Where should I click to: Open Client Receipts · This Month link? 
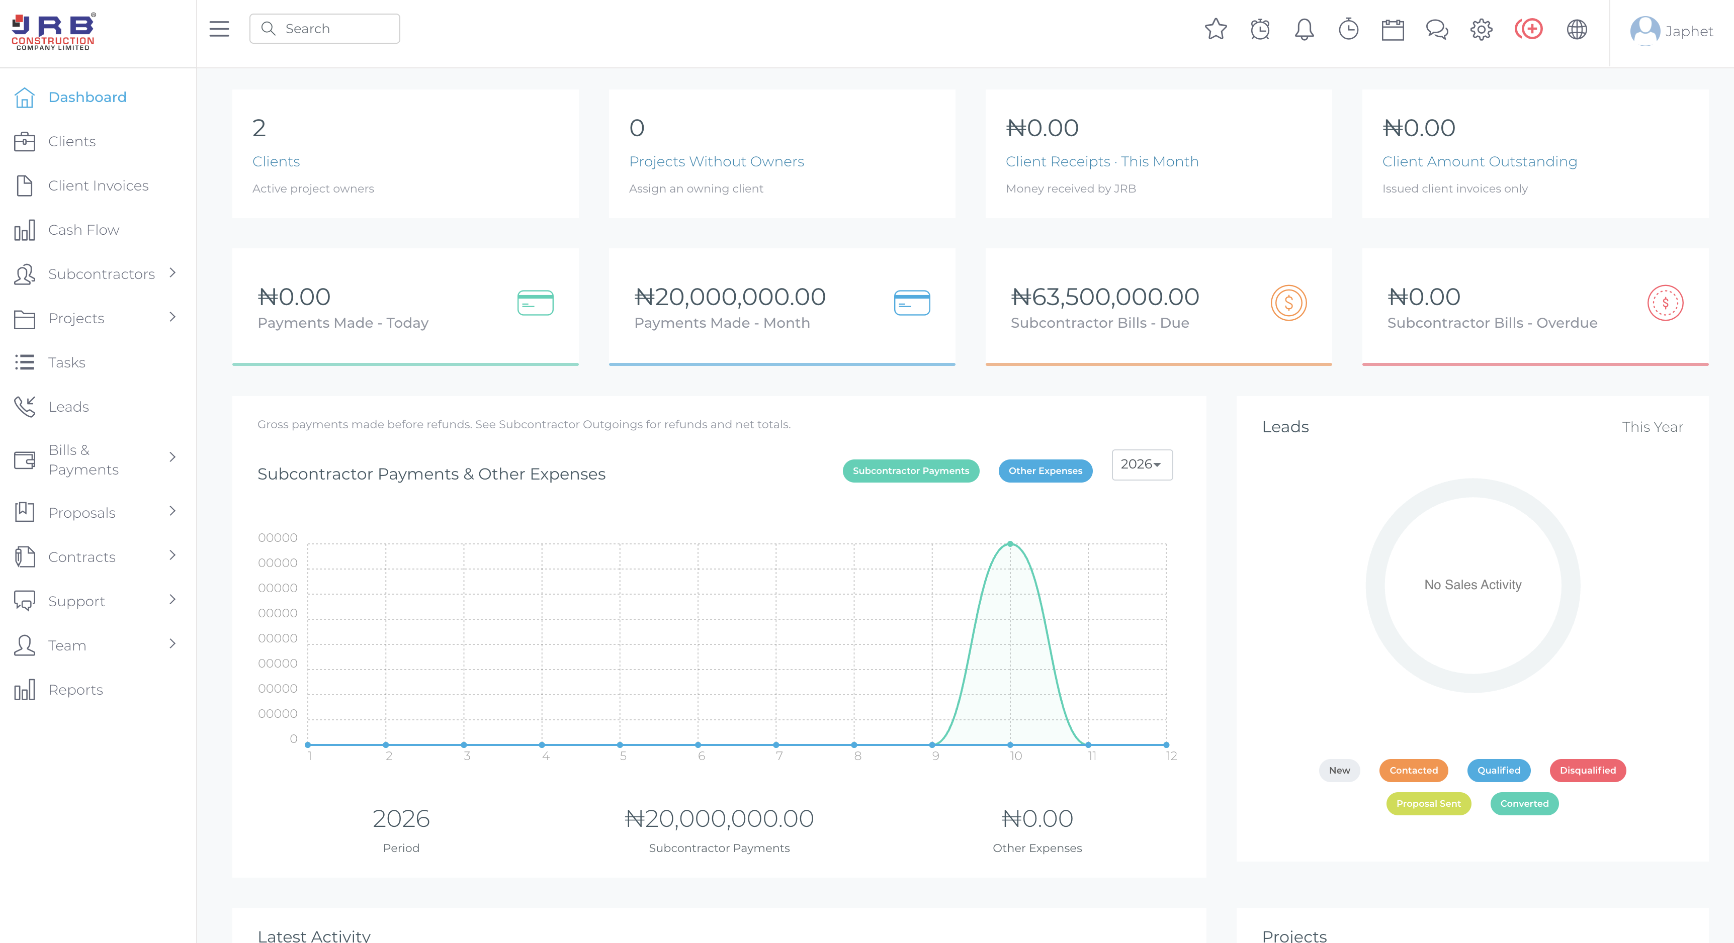1102,162
